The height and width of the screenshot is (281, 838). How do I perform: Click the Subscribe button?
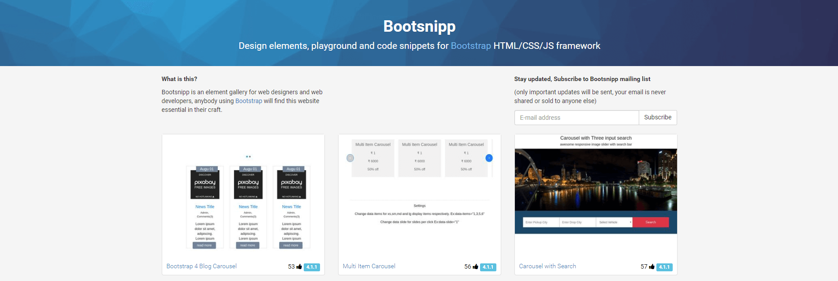(x=658, y=118)
